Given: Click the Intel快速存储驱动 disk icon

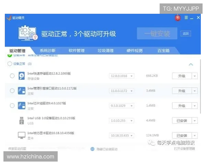Looking at the screenshot, I should click(x=22, y=76).
